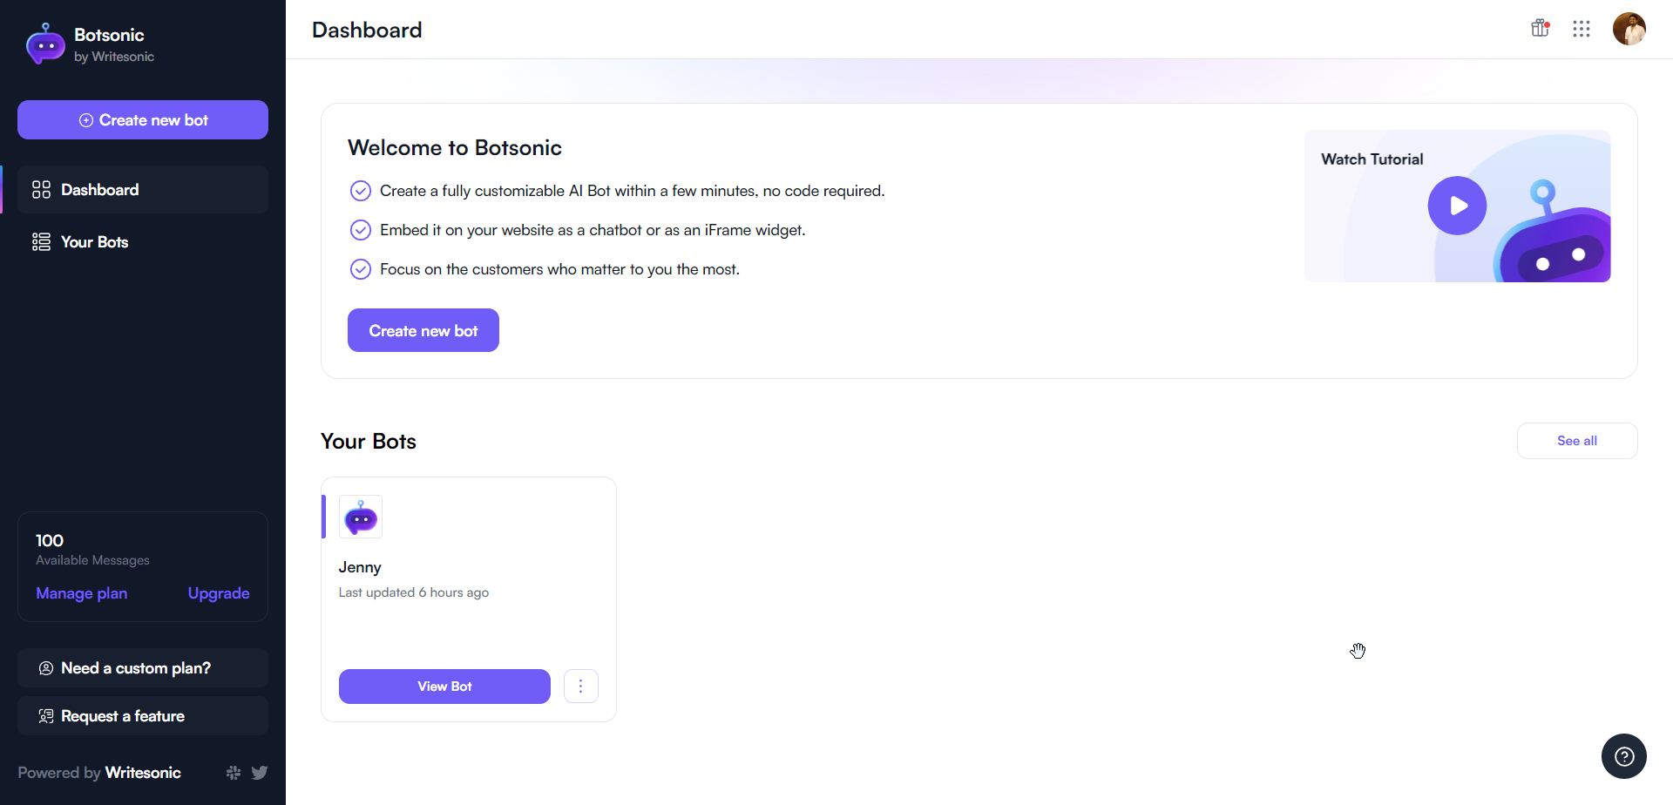Select the Your Bots sidebar icon
This screenshot has width=1673, height=805.
tap(40, 241)
